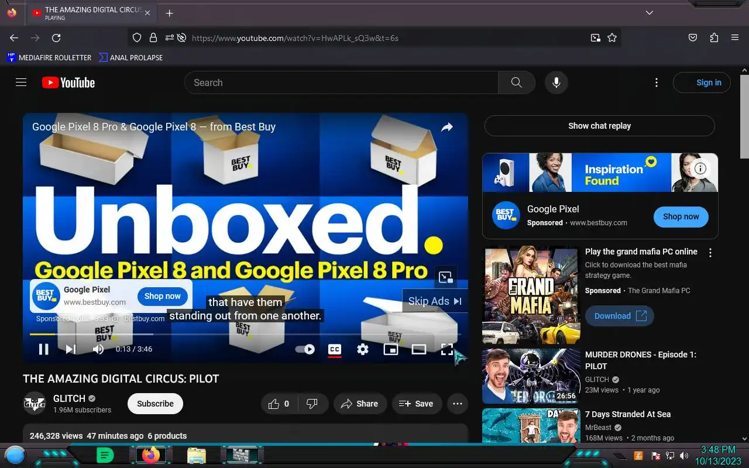The height and width of the screenshot is (468, 749).
Task: Click the share arrow on video ad
Action: tap(447, 127)
